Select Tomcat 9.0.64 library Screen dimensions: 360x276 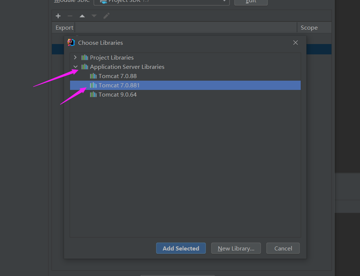(x=185, y=94)
